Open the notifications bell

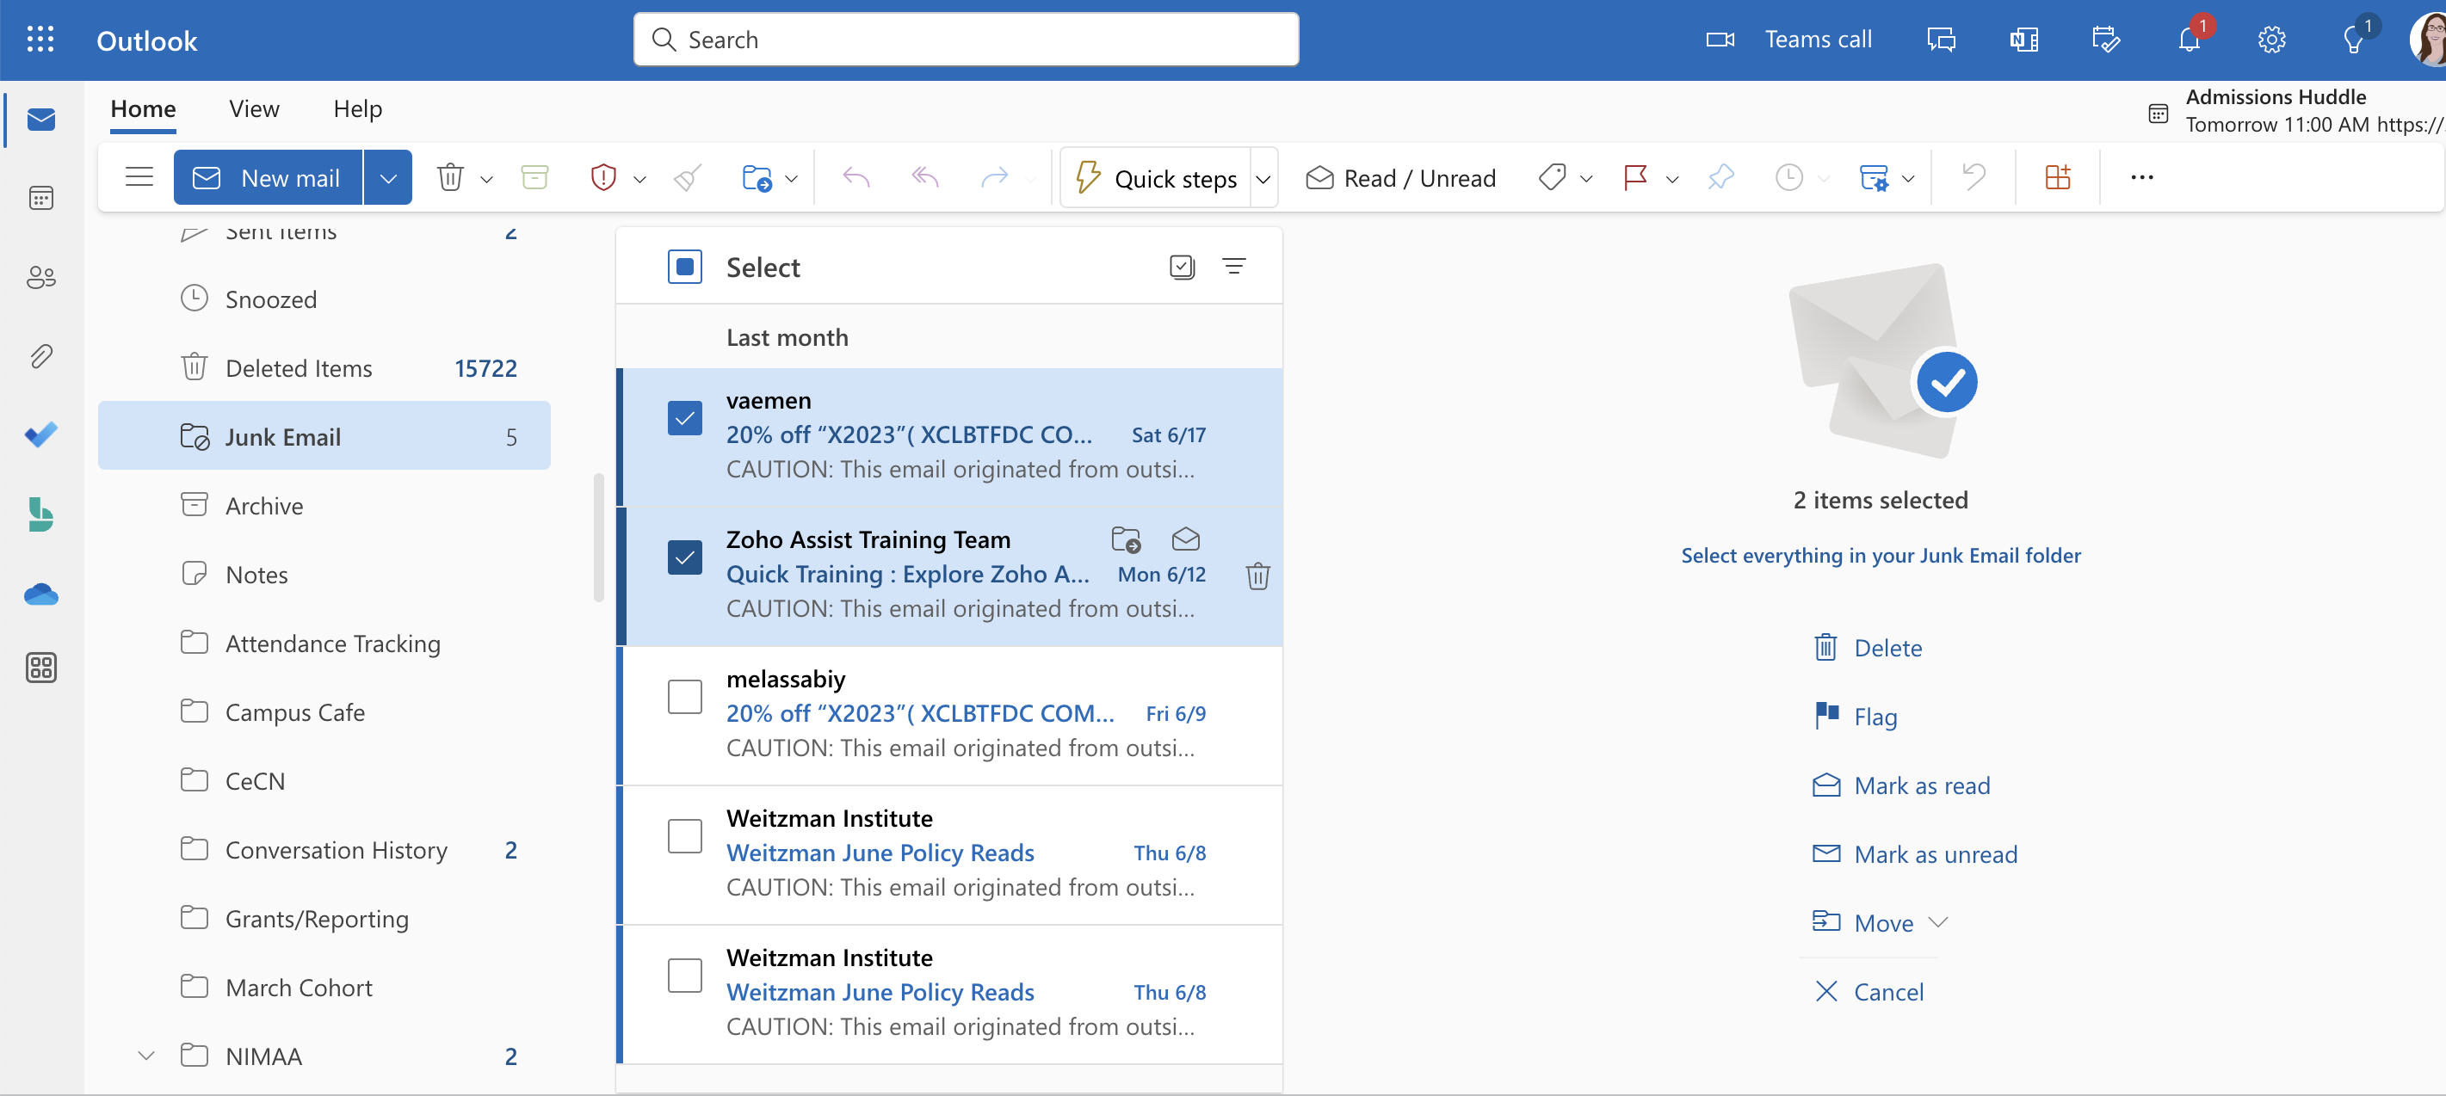(2189, 40)
